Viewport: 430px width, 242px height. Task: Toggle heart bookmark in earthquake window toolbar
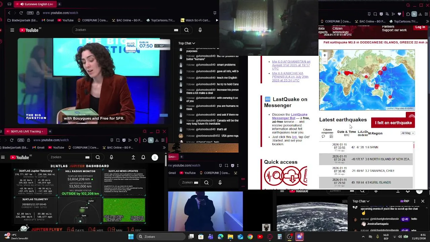click(399, 14)
